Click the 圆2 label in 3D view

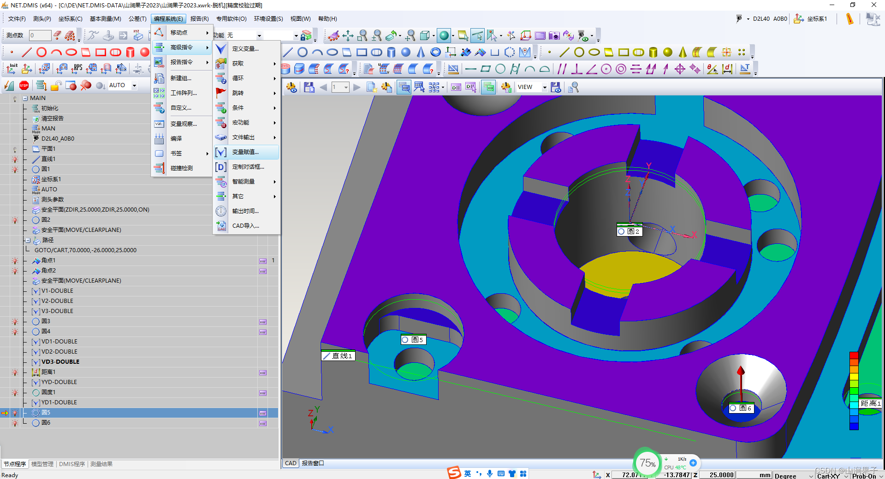pos(630,231)
